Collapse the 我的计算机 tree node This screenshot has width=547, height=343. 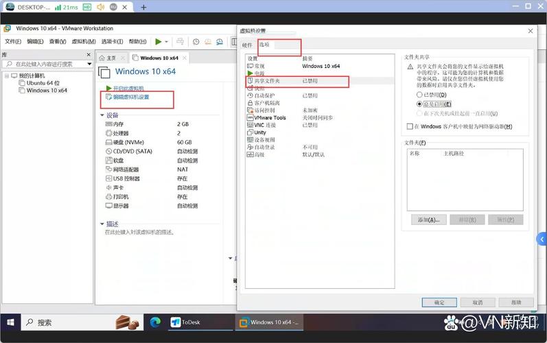[x=6, y=75]
